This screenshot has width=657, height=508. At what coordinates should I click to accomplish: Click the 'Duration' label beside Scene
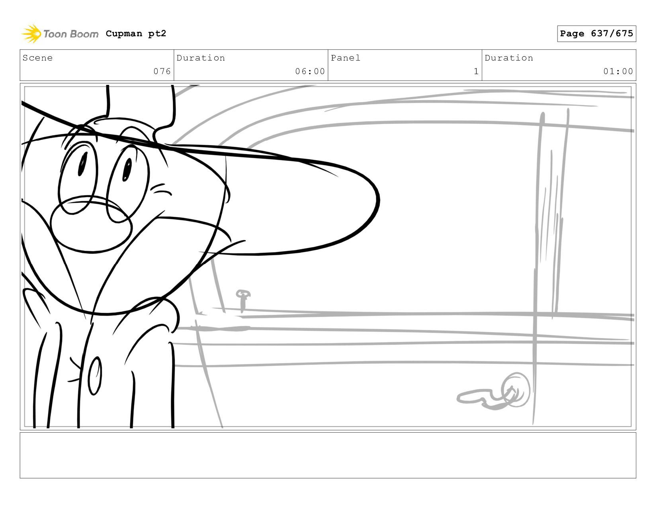point(201,58)
